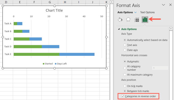
Task: Select the Text axis radio button
Action: point(125,45)
